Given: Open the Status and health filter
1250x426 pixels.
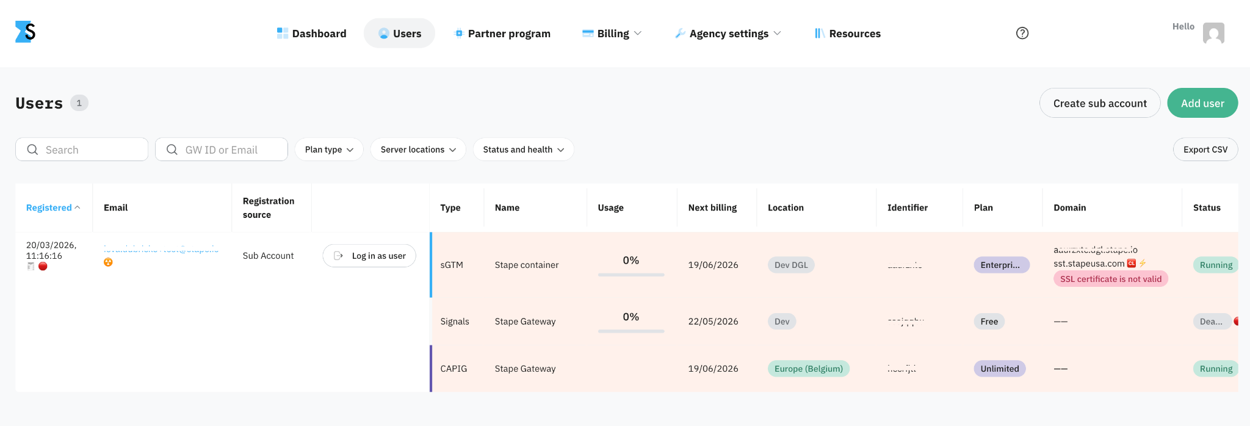Looking at the screenshot, I should coord(523,150).
